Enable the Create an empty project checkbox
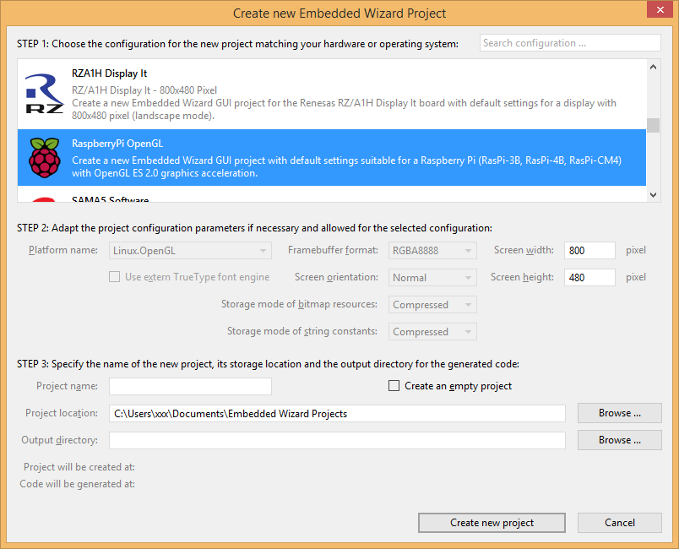This screenshot has height=549, width=679. [394, 386]
